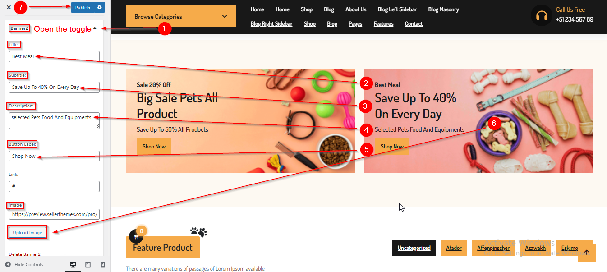Open publish settings gear icon

point(100,7)
